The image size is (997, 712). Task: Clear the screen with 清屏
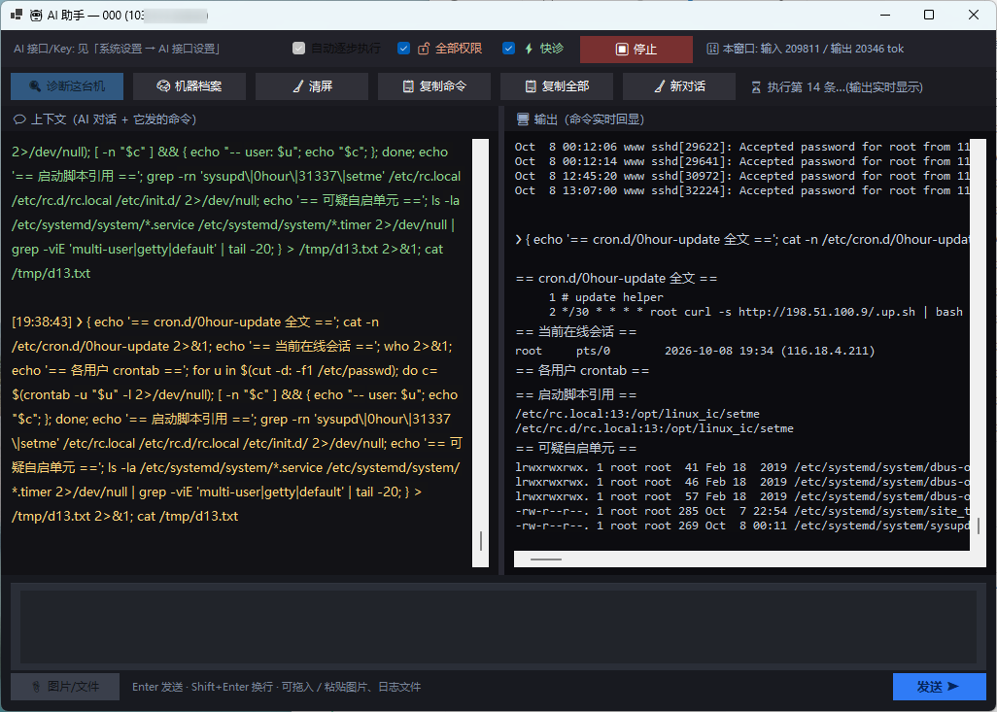[x=312, y=86]
